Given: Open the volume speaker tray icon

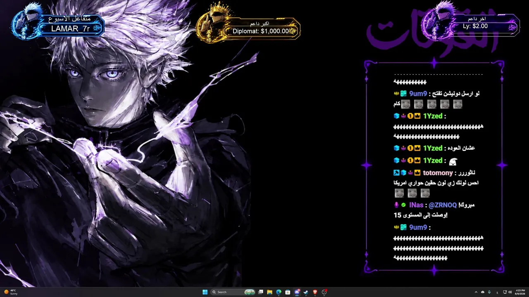Looking at the screenshot, I should coord(510,292).
